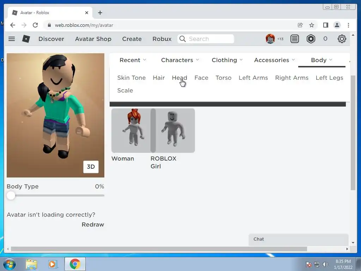Select the Skin Tone submenu item
This screenshot has height=271, width=361.
[x=131, y=78]
